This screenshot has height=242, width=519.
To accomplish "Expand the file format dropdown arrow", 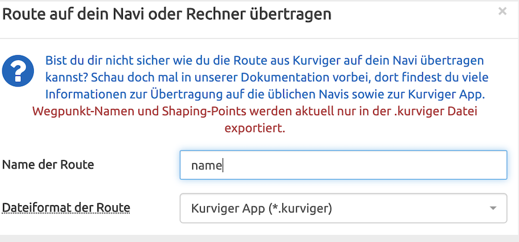I will click(x=493, y=208).
